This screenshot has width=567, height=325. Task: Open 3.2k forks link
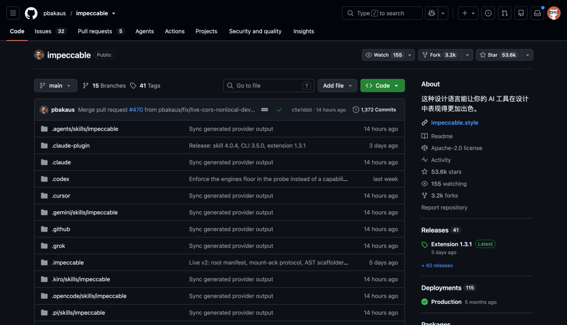(x=445, y=196)
